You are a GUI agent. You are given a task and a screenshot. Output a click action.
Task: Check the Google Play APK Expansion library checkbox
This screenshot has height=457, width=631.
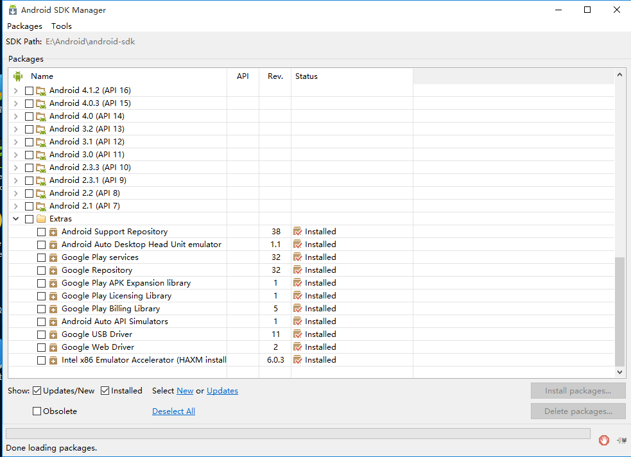coord(41,284)
